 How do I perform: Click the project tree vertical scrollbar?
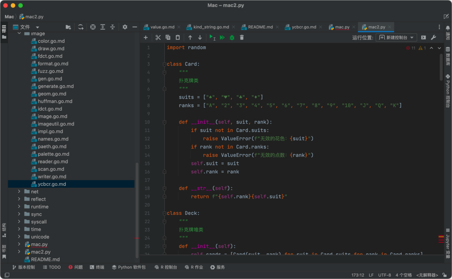coord(137,210)
